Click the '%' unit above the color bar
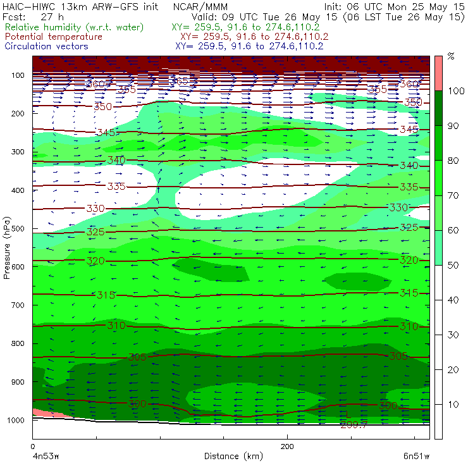 (451, 56)
